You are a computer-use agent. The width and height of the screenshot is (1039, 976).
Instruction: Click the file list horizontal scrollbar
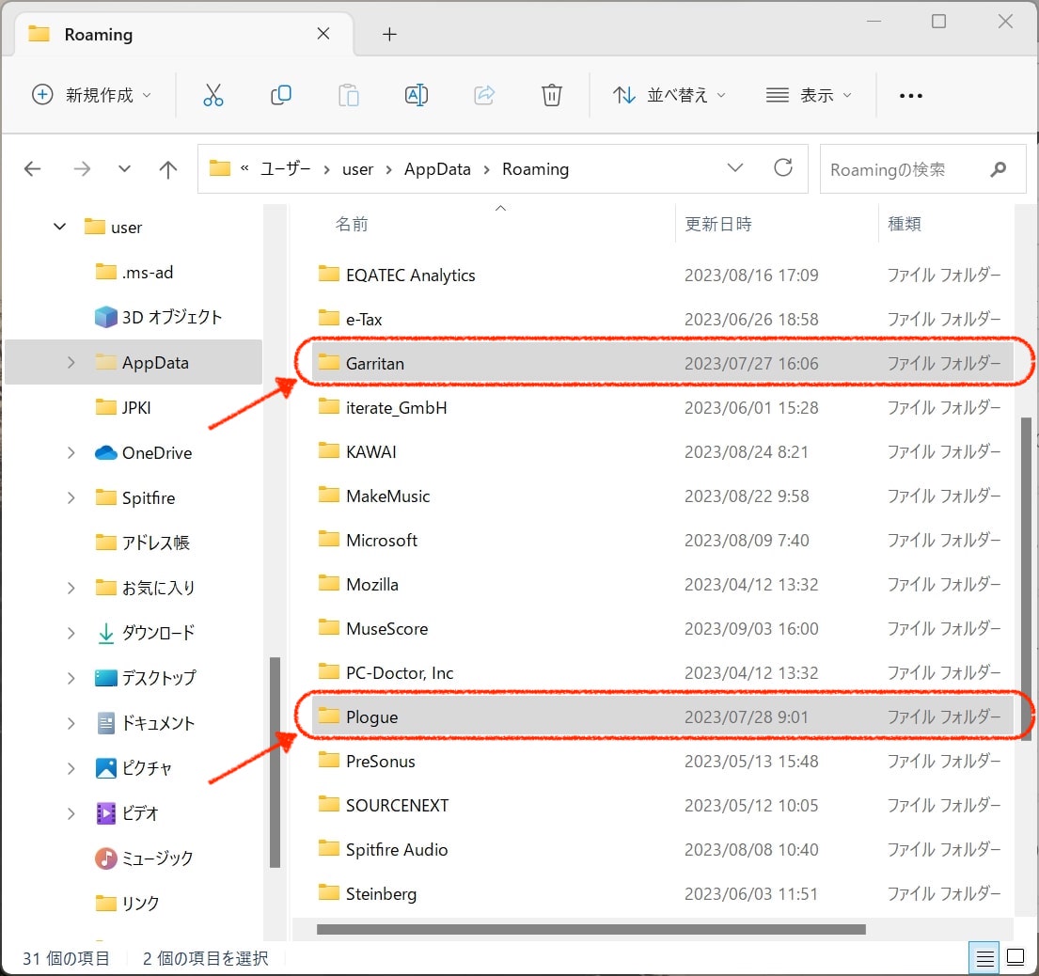[x=591, y=930]
